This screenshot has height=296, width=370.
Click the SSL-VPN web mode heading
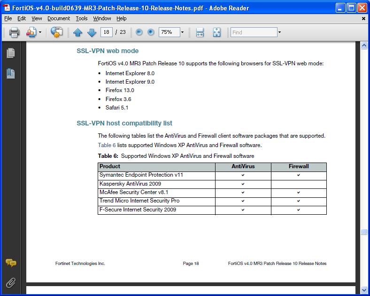point(108,51)
